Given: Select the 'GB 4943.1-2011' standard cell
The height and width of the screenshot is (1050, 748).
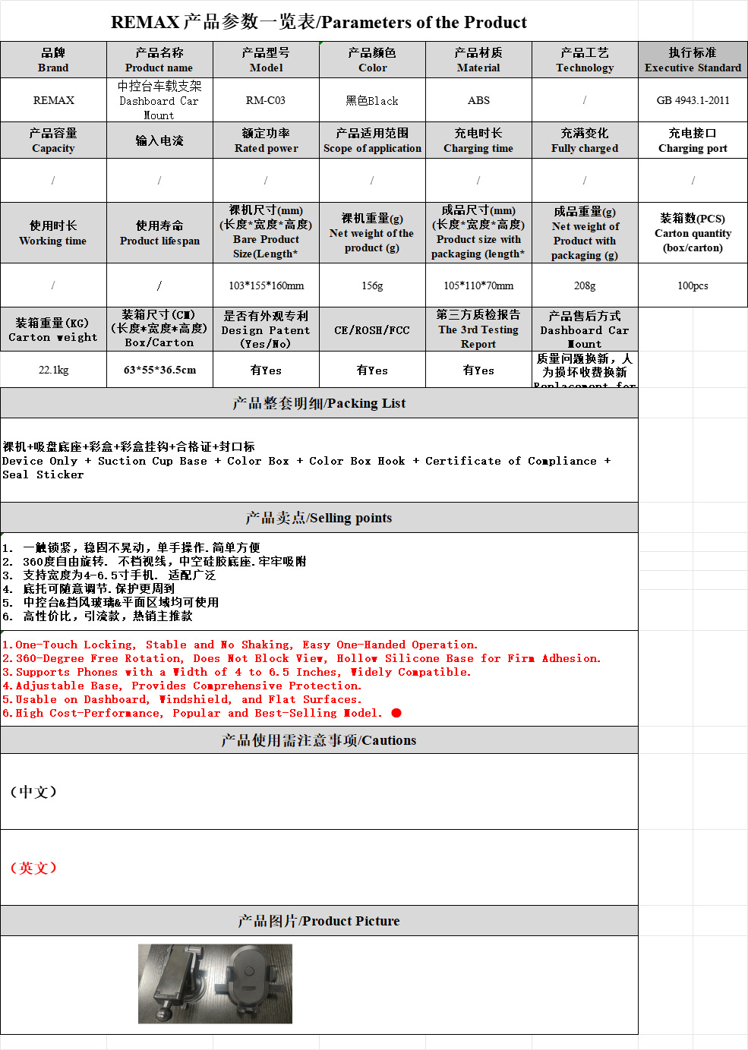Looking at the screenshot, I should tap(693, 100).
